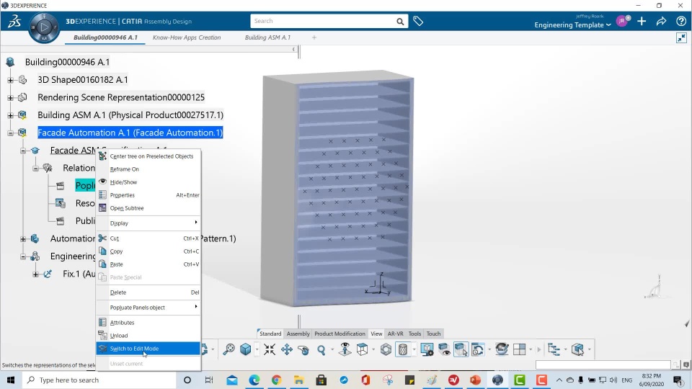
Task: Select the Zoom magnifier tool
Action: point(321,350)
